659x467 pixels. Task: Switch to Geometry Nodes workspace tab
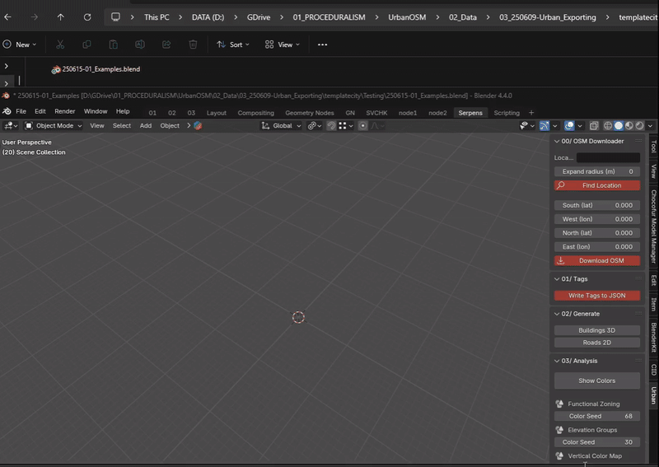tap(310, 113)
